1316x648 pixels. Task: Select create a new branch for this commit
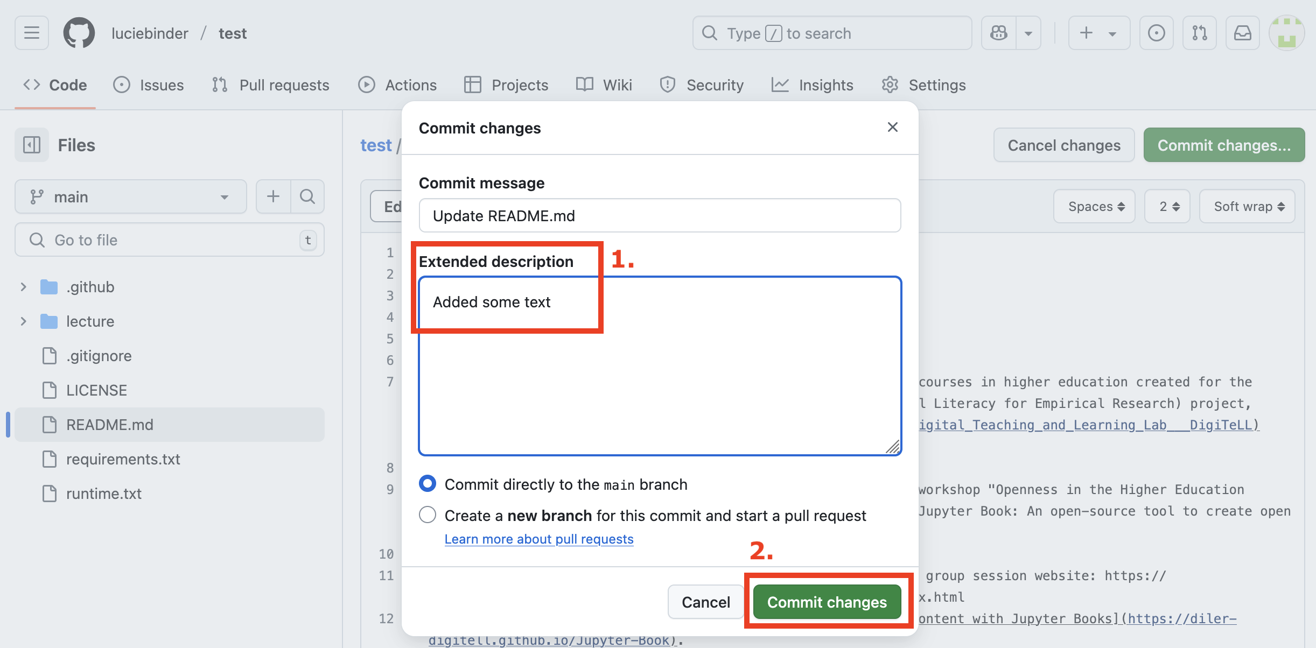coord(427,515)
